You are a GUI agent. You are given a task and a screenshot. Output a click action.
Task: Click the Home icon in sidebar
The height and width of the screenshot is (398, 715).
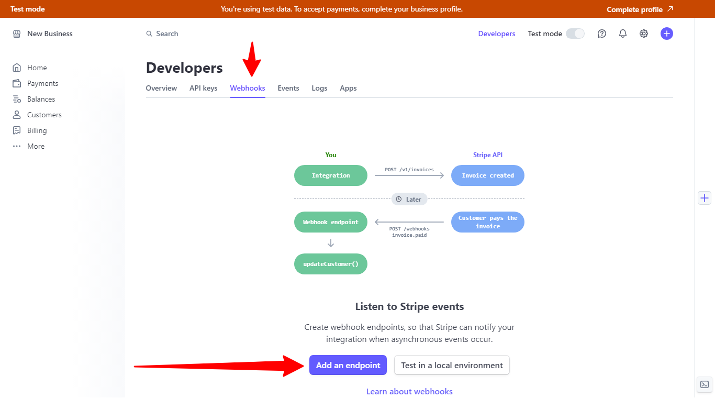click(x=17, y=68)
